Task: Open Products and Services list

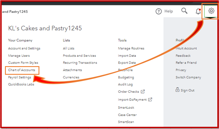Action: click(x=79, y=56)
